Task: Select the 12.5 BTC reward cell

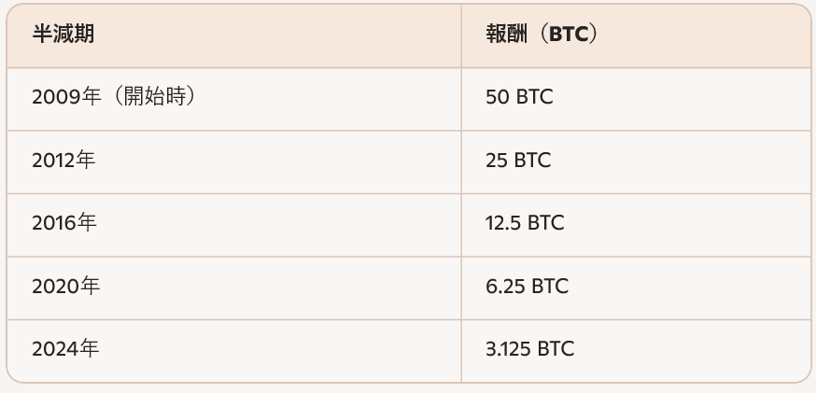Action: click(525, 223)
